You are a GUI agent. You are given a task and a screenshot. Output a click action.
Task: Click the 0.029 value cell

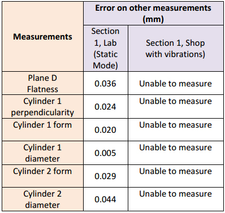click(106, 176)
